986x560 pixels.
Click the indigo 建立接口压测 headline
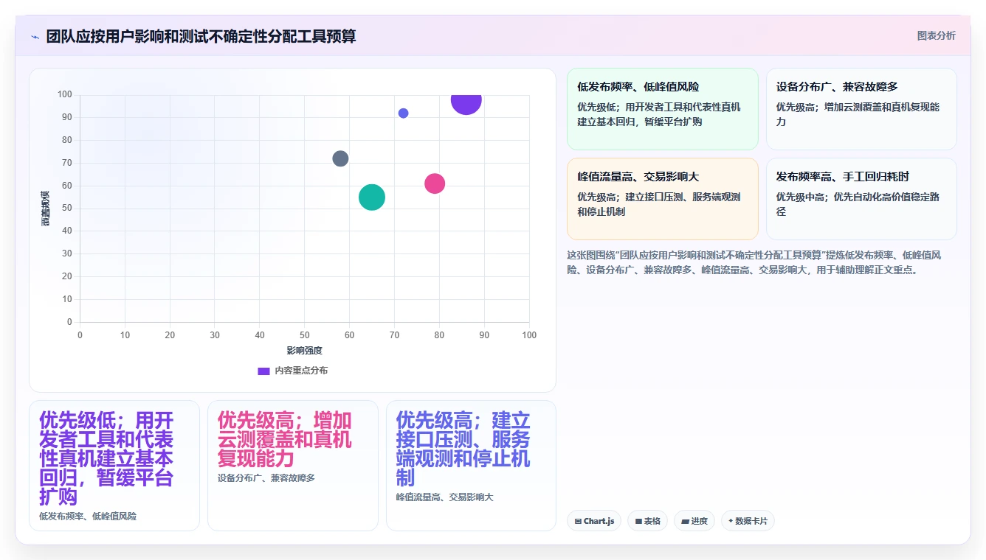tap(463, 449)
